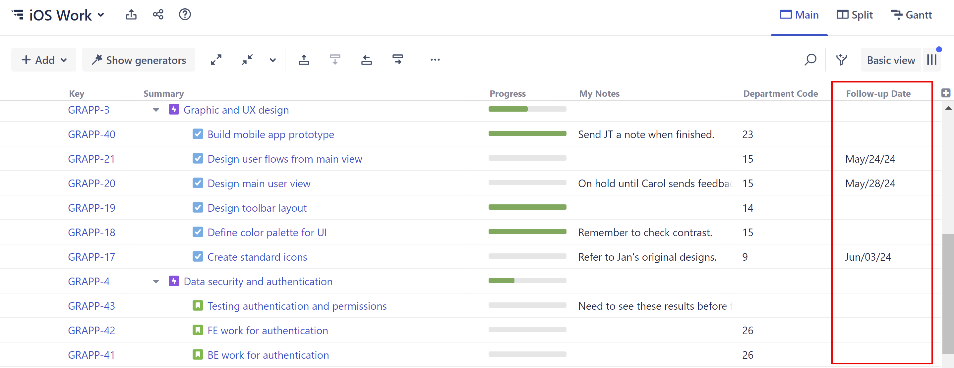Open the filter icon next to search
Image resolution: width=954 pixels, height=368 pixels.
(841, 60)
